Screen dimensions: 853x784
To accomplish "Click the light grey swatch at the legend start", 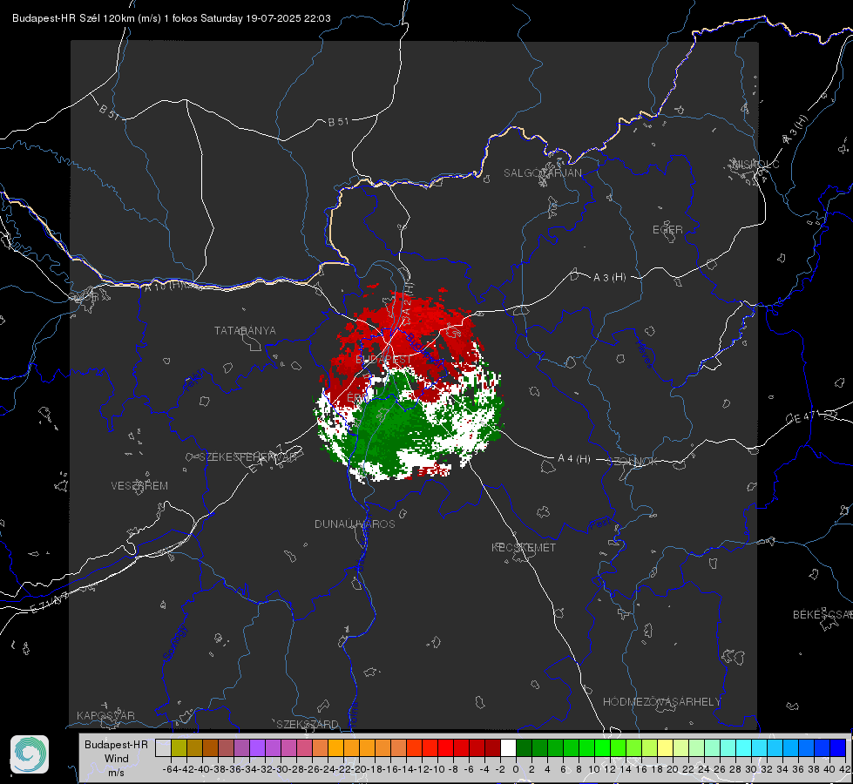I will click(x=163, y=747).
